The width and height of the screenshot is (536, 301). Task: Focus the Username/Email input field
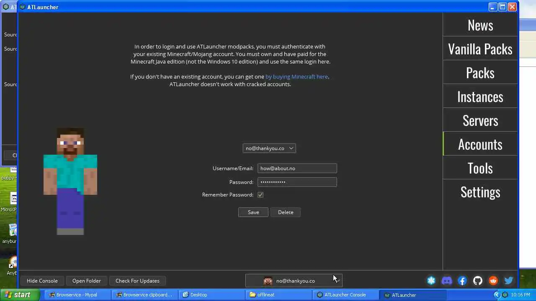297,168
